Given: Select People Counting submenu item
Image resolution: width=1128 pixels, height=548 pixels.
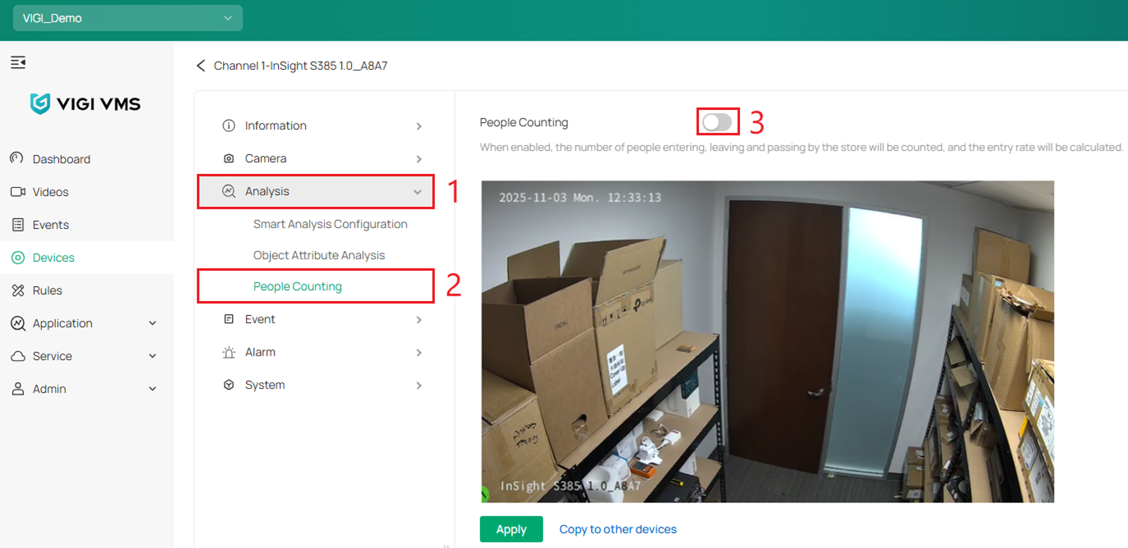Looking at the screenshot, I should [x=297, y=286].
